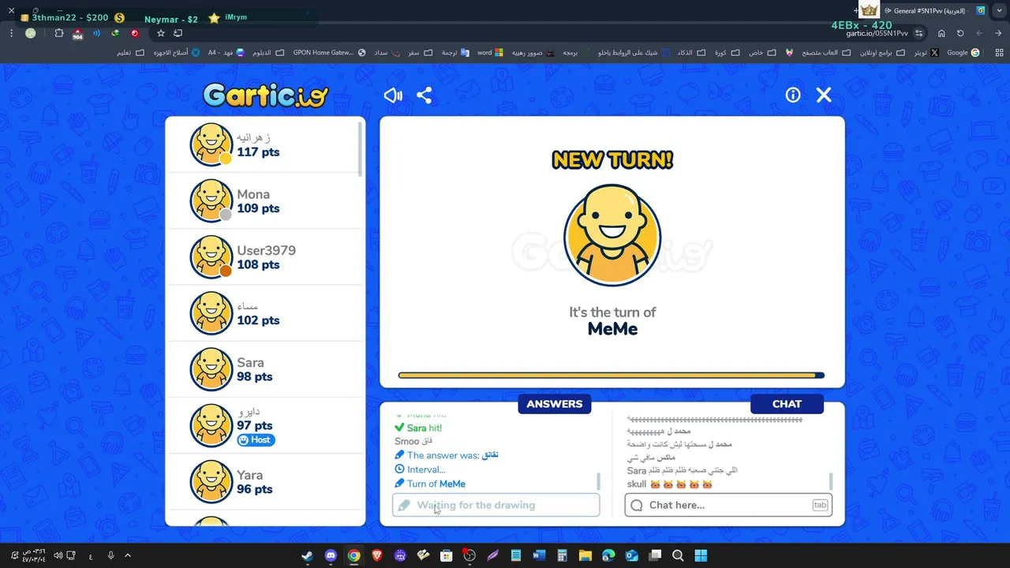Click the turn timer progress bar
This screenshot has width=1010, height=568.
[x=612, y=376]
